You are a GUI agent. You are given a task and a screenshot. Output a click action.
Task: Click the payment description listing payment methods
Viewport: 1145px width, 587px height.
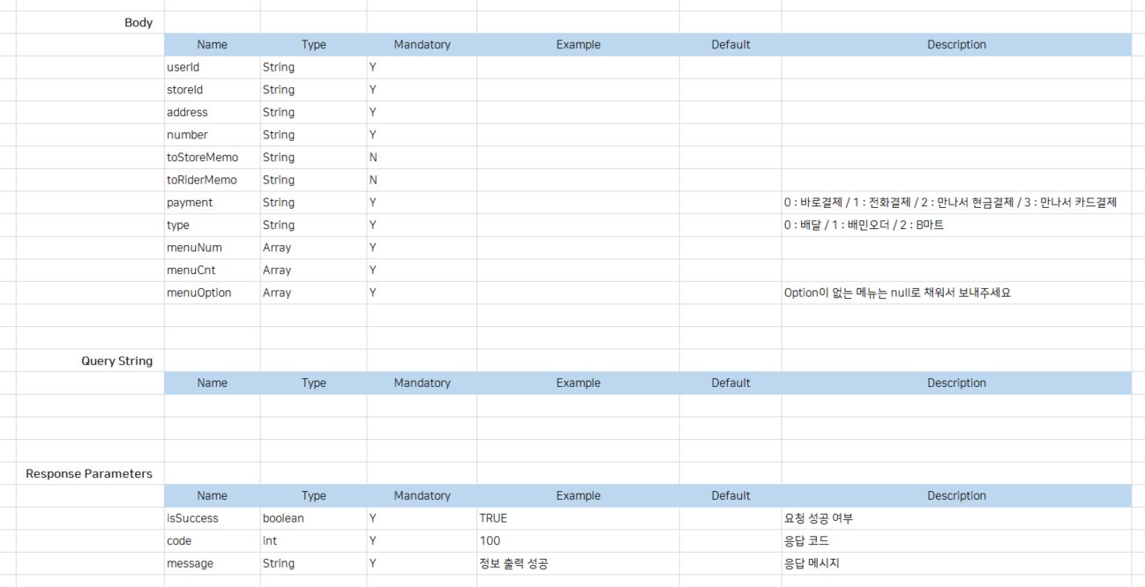pyautogui.click(x=950, y=203)
